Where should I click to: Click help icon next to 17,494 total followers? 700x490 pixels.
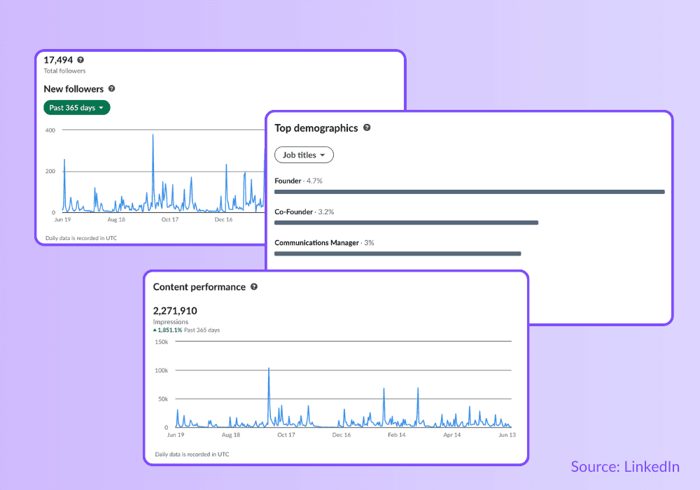tap(80, 59)
